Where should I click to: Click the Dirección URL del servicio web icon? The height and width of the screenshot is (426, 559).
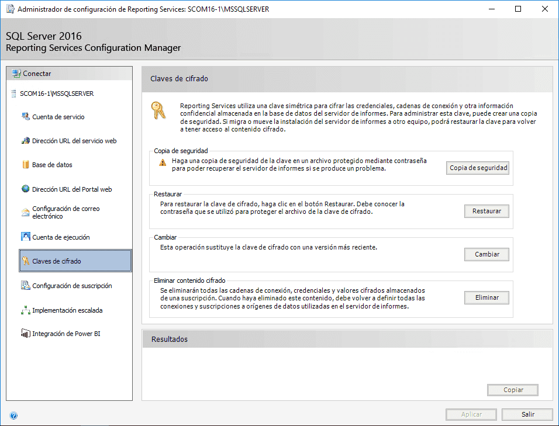tap(26, 141)
